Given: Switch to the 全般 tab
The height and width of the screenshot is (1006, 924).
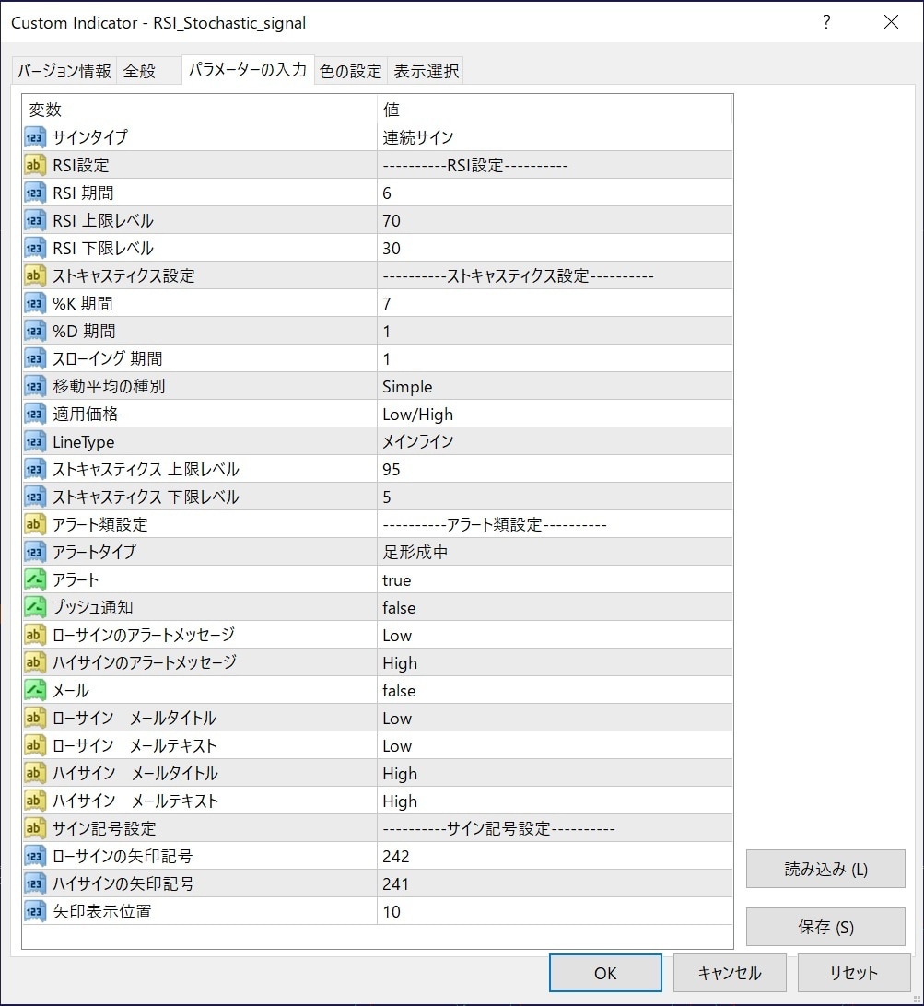Looking at the screenshot, I should tap(149, 71).
